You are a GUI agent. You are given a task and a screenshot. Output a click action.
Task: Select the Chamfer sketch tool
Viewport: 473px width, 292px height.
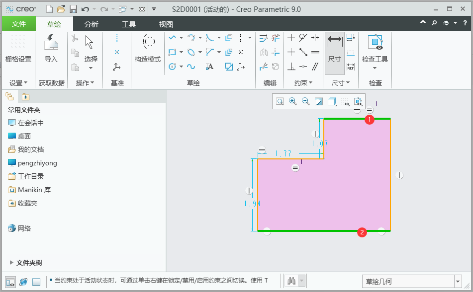pyautogui.click(x=210, y=52)
